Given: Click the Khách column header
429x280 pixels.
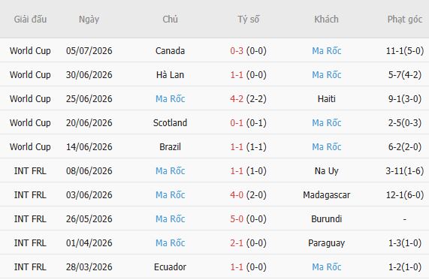Looking at the screenshot, I should coord(326,19).
